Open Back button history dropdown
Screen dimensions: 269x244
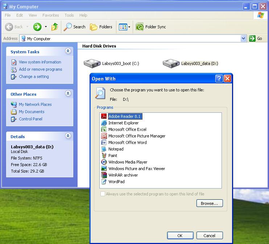(28, 27)
